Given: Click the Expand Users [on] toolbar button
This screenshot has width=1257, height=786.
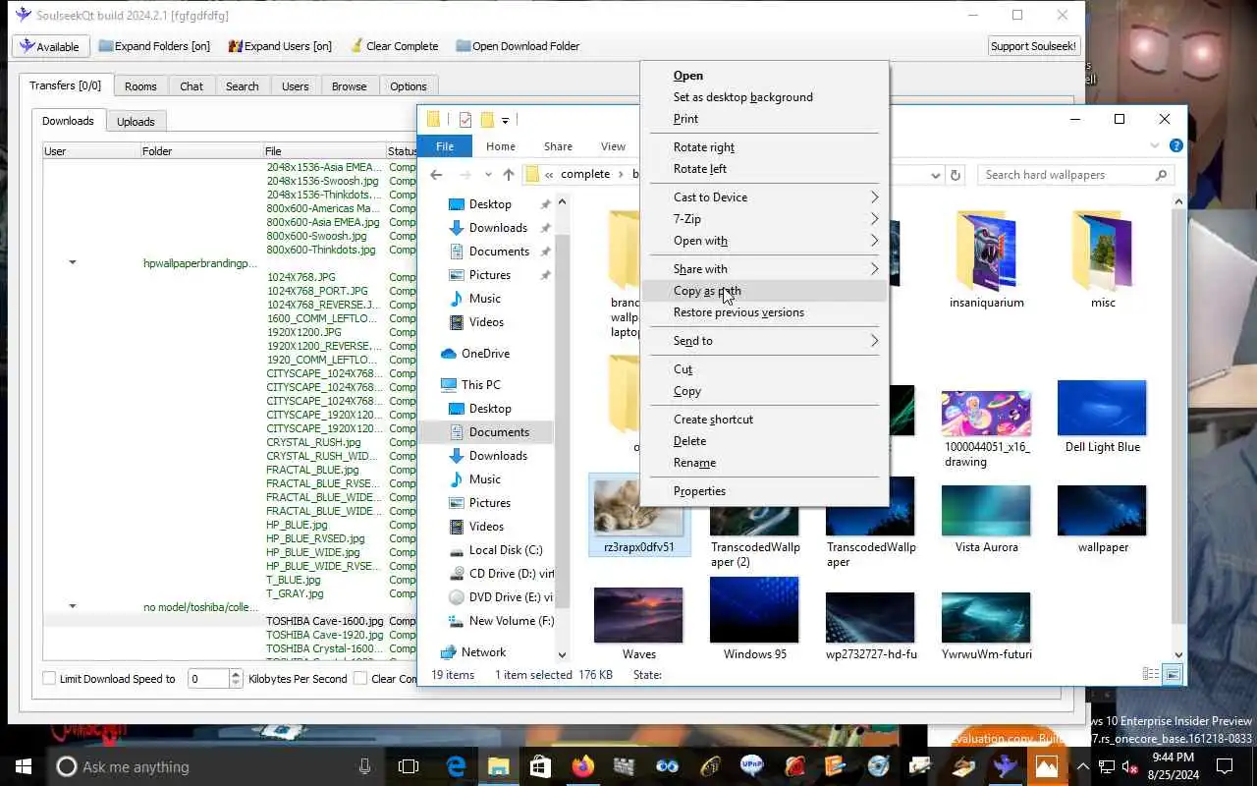Looking at the screenshot, I should (x=280, y=46).
